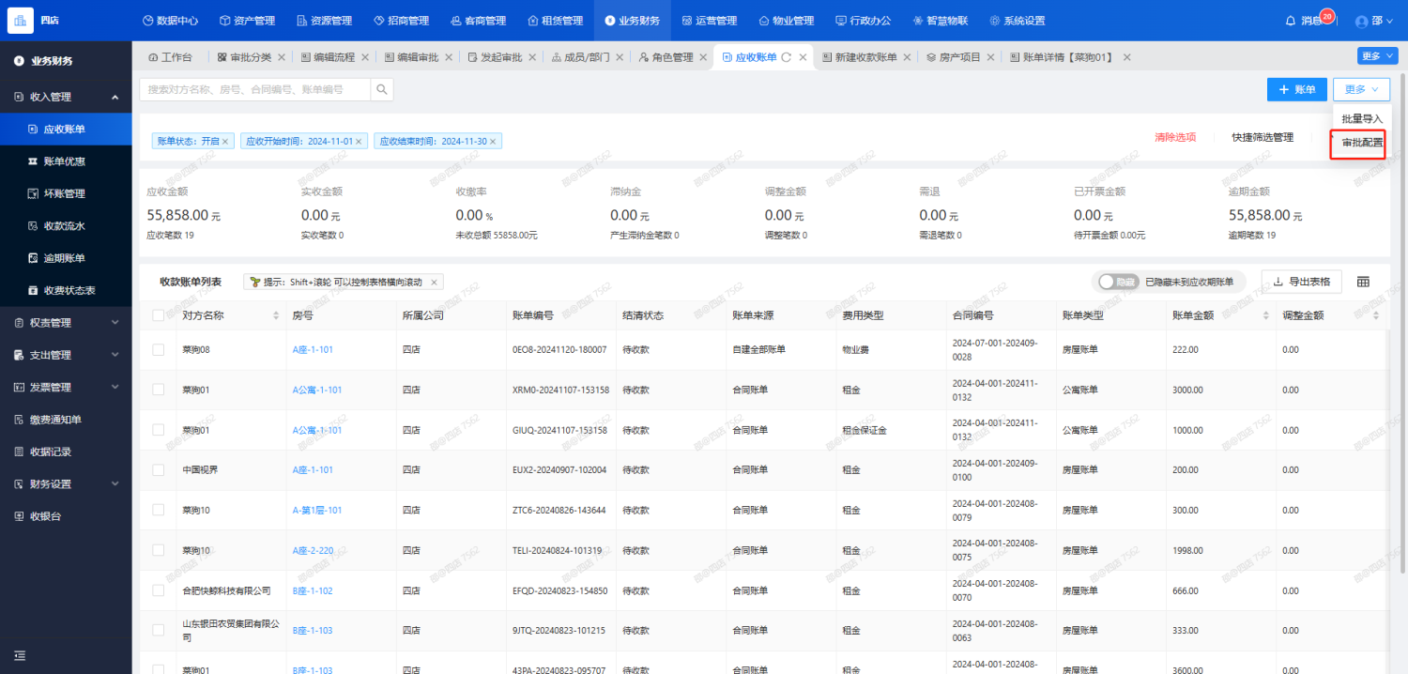The height and width of the screenshot is (674, 1408).
Task: Open the tab bar 更多 dropdown
Action: coord(1376,56)
